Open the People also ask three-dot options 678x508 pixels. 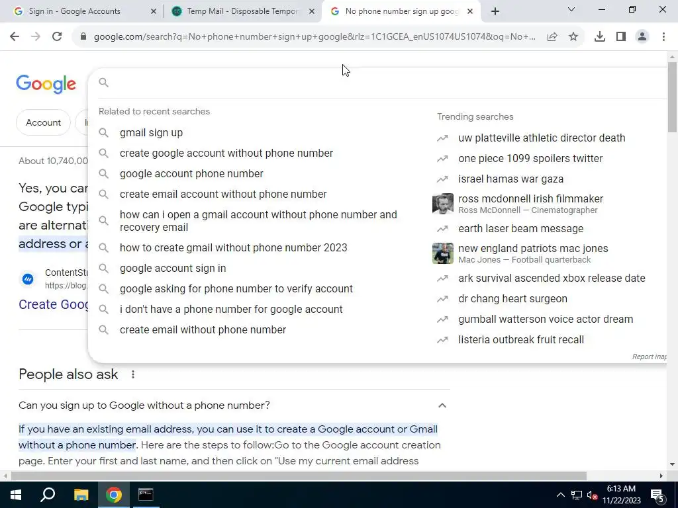click(133, 374)
